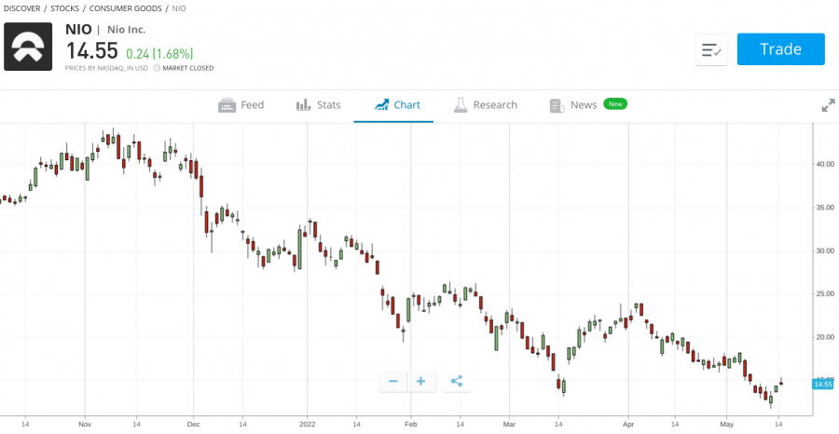Click the Mar date axis label

coord(509,425)
